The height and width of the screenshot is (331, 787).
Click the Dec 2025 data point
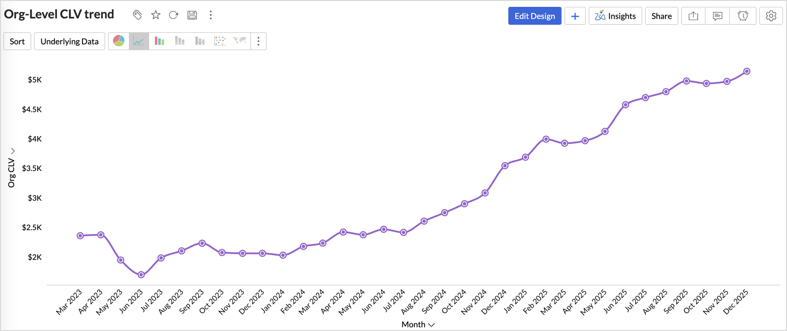tap(747, 71)
